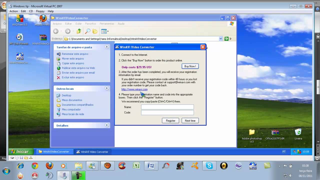Show hidden icons in the Windows 7 tray
The image size is (320, 180).
point(279,166)
